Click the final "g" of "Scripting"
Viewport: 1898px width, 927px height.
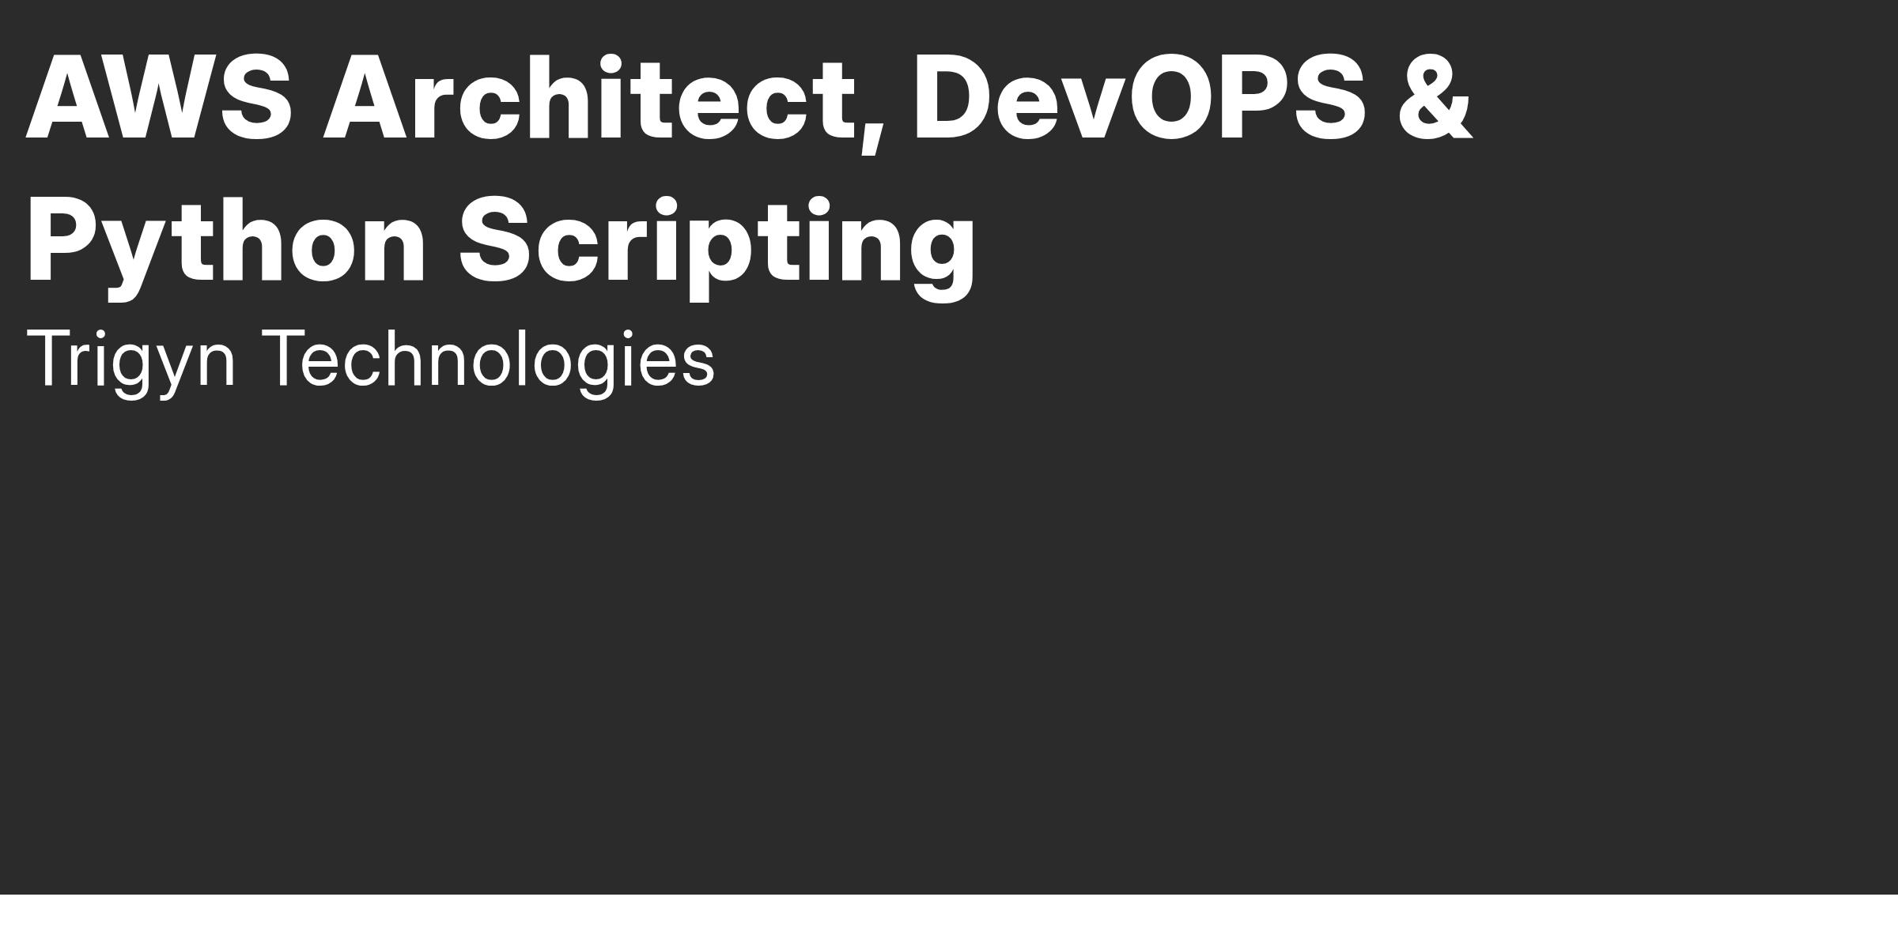943,261
